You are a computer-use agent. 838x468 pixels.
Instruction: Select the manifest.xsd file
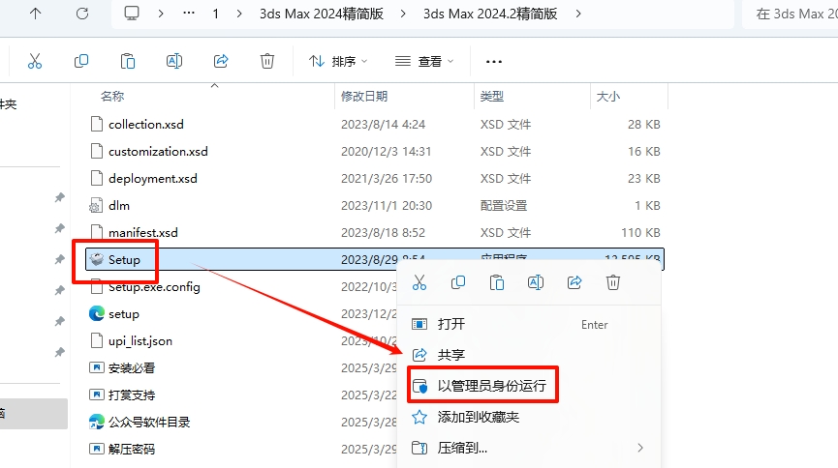(x=143, y=232)
